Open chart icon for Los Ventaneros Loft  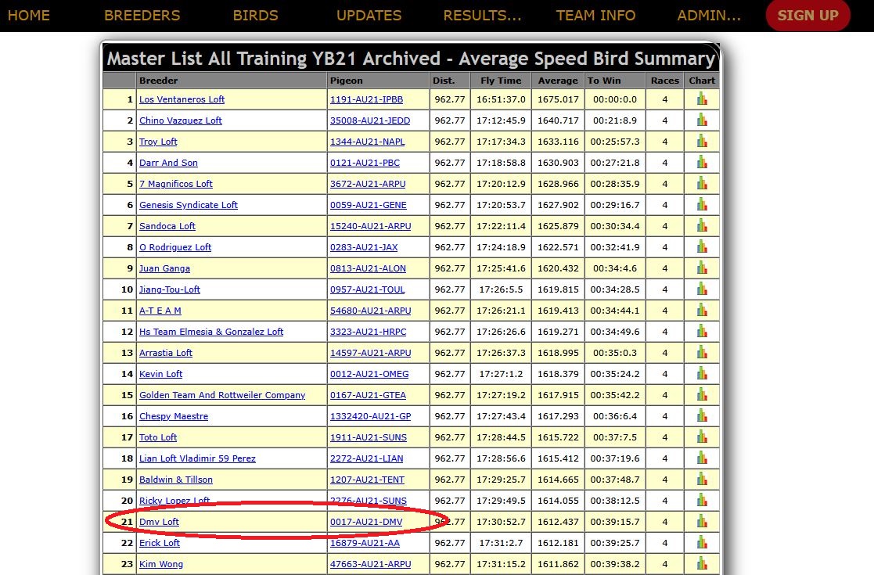point(702,99)
